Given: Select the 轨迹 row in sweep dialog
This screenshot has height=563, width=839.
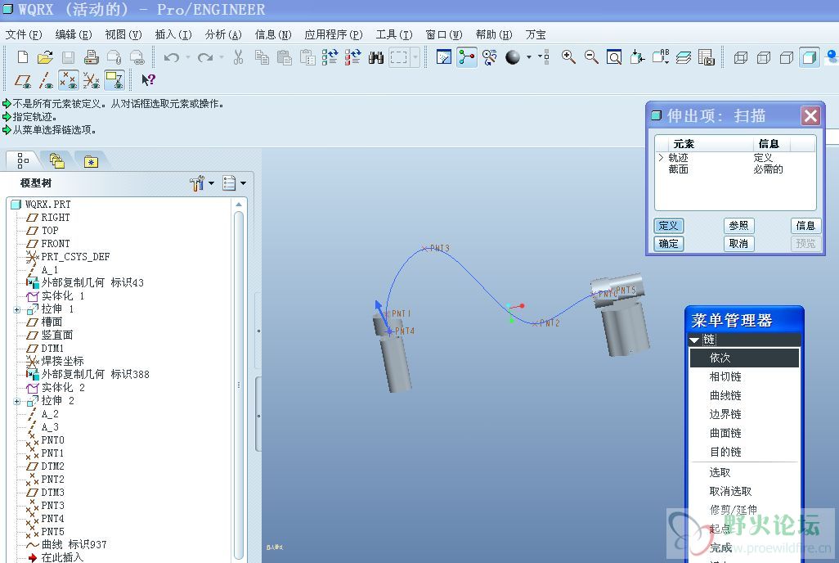Looking at the screenshot, I should pyautogui.click(x=735, y=157).
